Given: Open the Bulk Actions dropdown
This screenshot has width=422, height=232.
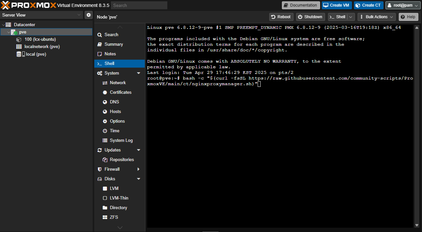Looking at the screenshot, I should (x=377, y=17).
